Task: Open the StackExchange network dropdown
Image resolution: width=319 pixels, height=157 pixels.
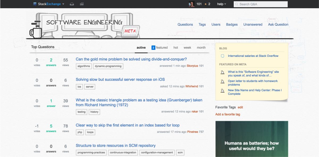Action: pyautogui.click(x=49, y=4)
